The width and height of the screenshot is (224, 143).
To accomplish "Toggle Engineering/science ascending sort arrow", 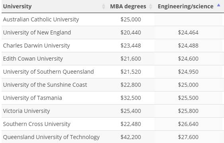I will click(218, 5).
